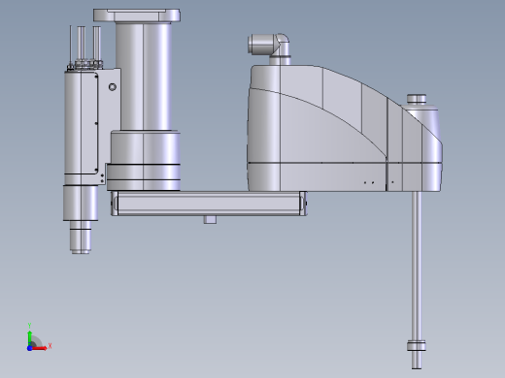Select the large curved arm cover
The image size is (505, 378).
point(345,128)
